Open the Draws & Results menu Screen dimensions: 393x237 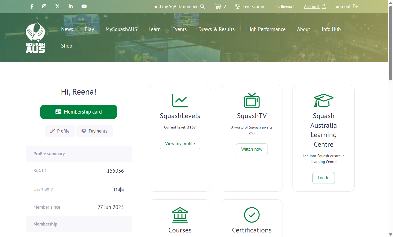[216, 29]
